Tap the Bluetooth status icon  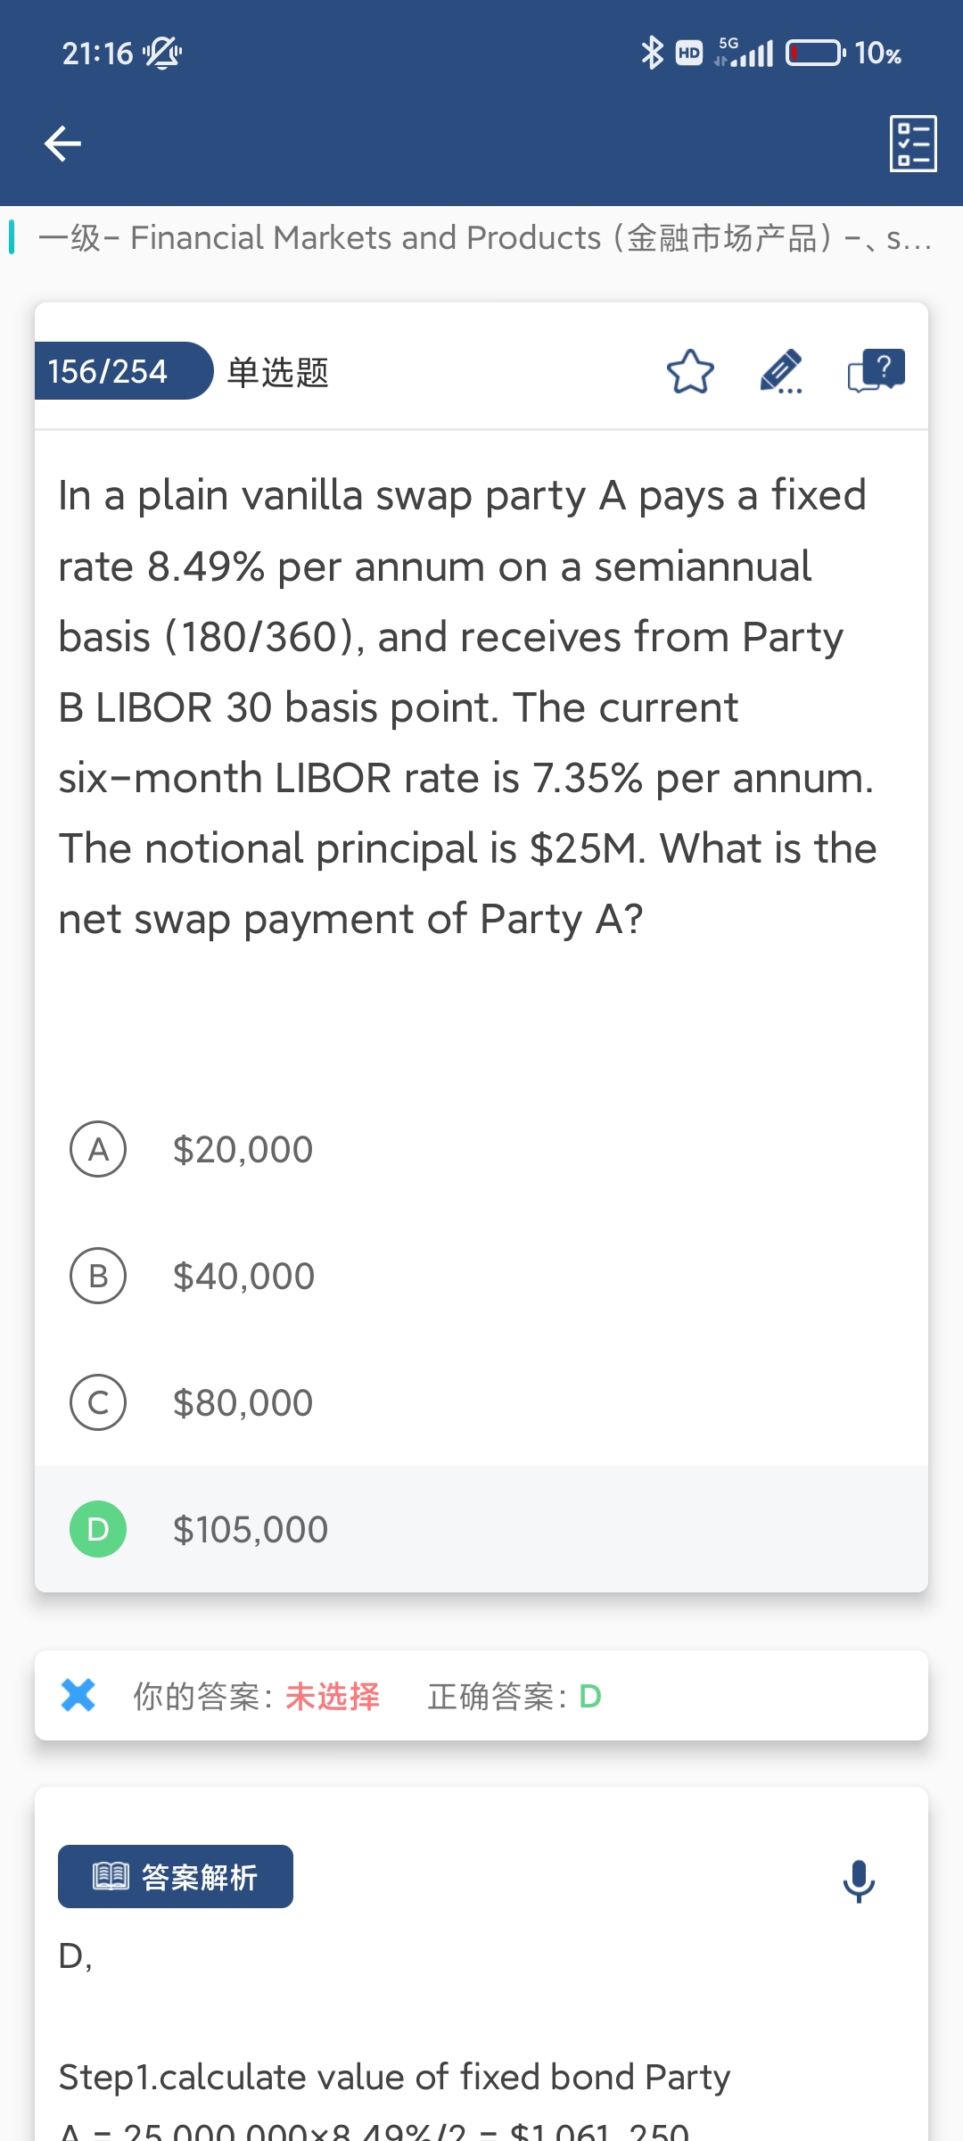point(653,53)
